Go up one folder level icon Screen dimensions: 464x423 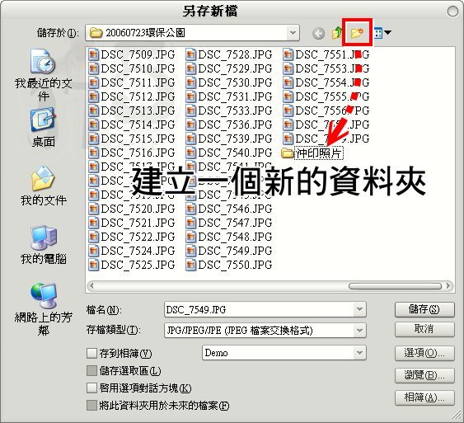point(337,33)
